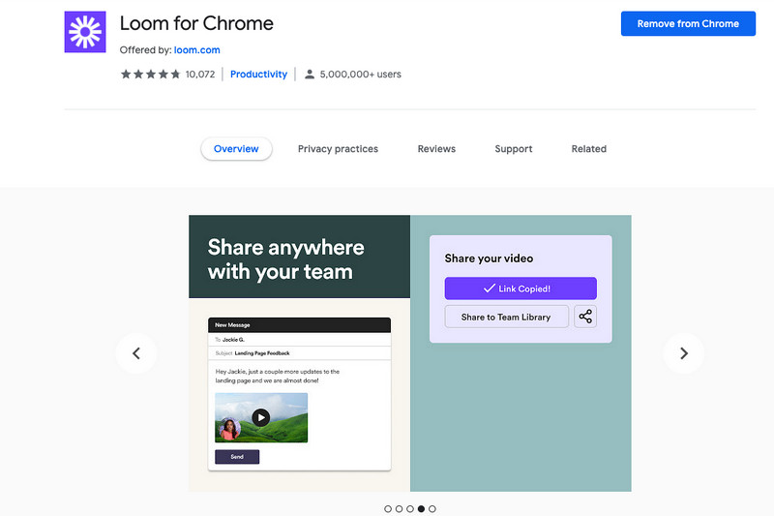Select the Overview tab
Image resolution: width=774 pixels, height=516 pixels.
point(236,149)
